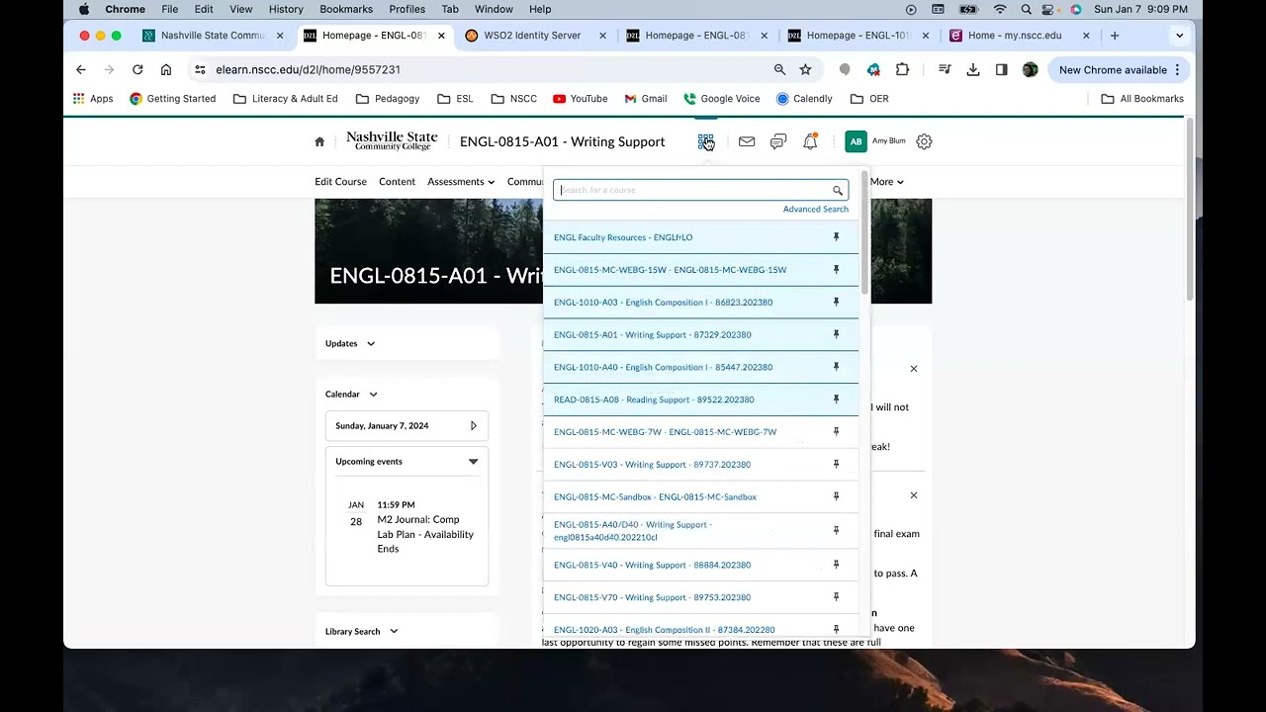The image size is (1266, 712).
Task: Click Chrome home button
Action: (165, 69)
